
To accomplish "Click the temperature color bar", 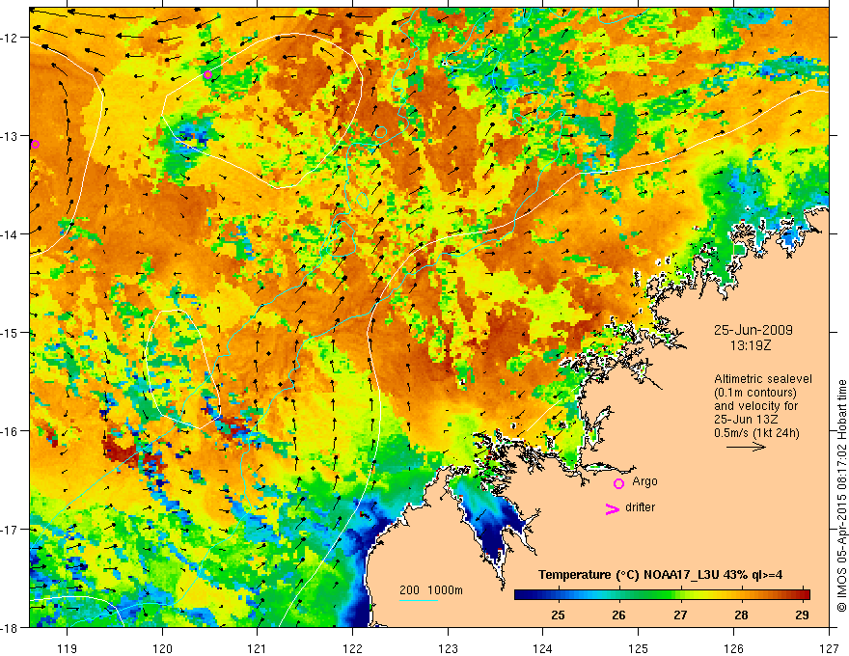I will (662, 594).
